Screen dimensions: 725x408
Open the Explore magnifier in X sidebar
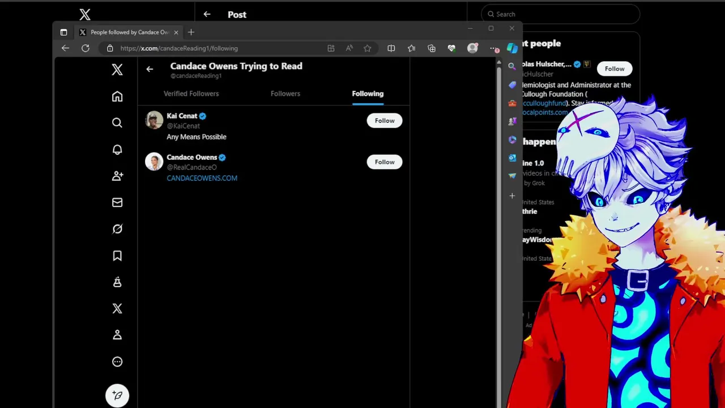tap(117, 123)
